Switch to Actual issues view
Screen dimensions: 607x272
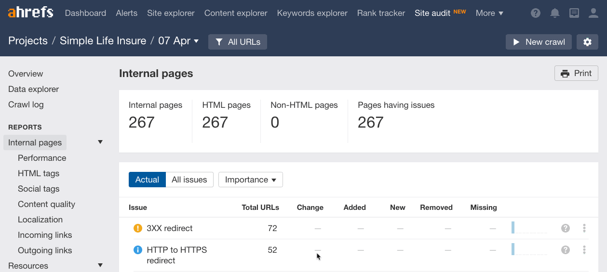(x=147, y=180)
